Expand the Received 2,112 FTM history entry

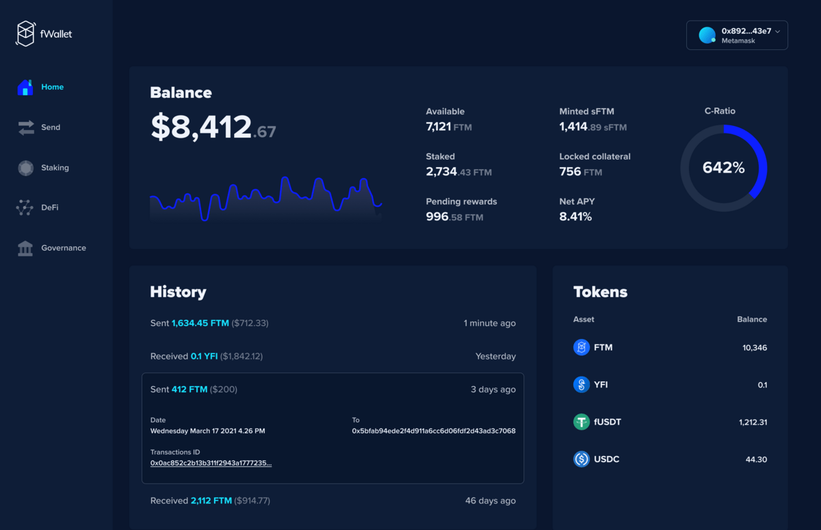coord(333,501)
